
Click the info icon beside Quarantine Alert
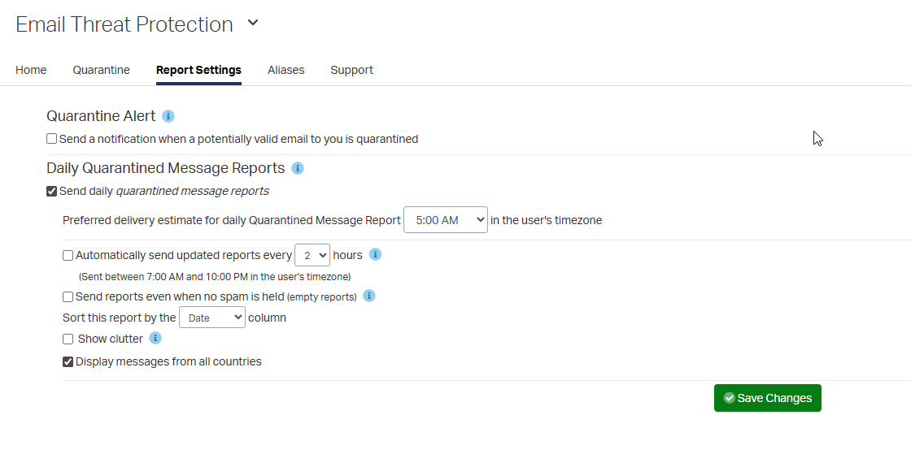tap(168, 116)
